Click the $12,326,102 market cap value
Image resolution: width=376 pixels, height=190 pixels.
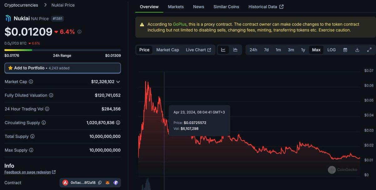pyautogui.click(x=103, y=82)
